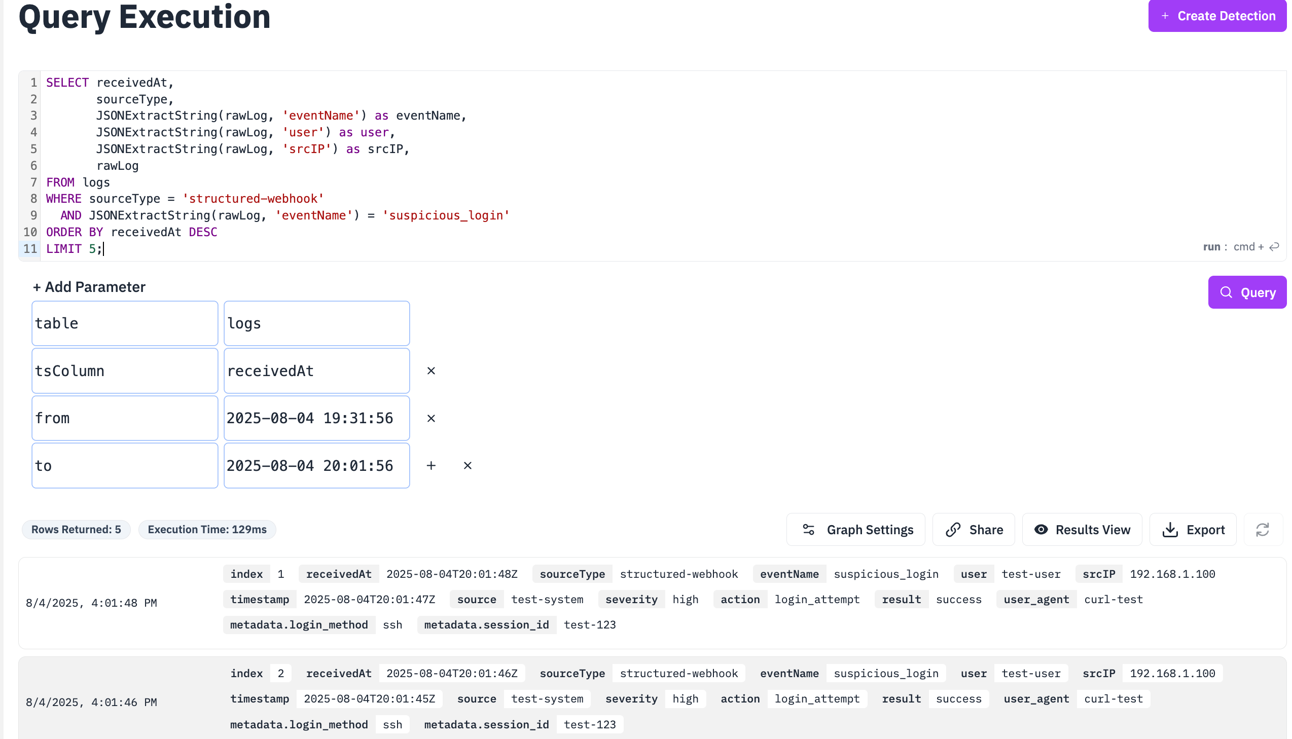Add another value to the to parameter
This screenshot has height=739, width=1292.
431,465
